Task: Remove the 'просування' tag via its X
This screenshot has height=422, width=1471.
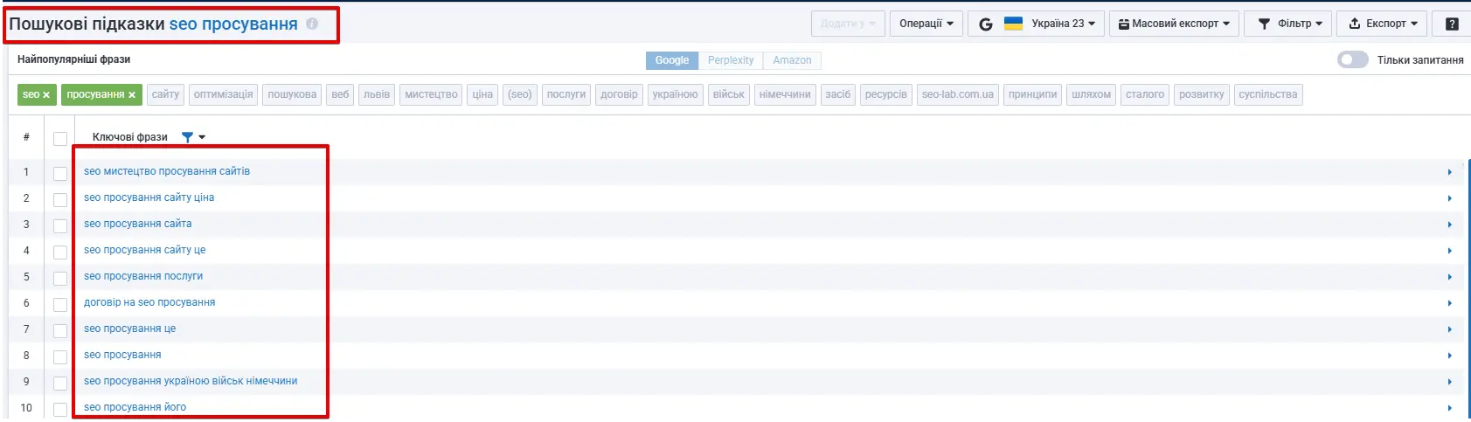Action: tap(132, 95)
